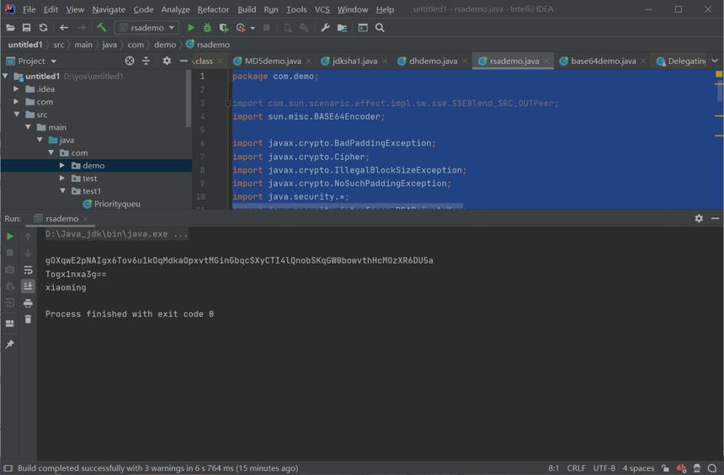
Task: Click the Save All disk icon
Action: [x=26, y=28]
